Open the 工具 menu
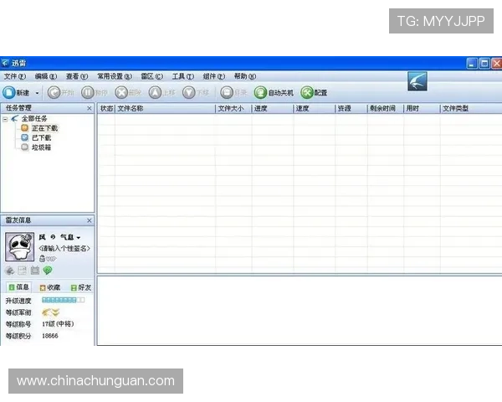The width and height of the screenshot is (502, 402). 182,76
